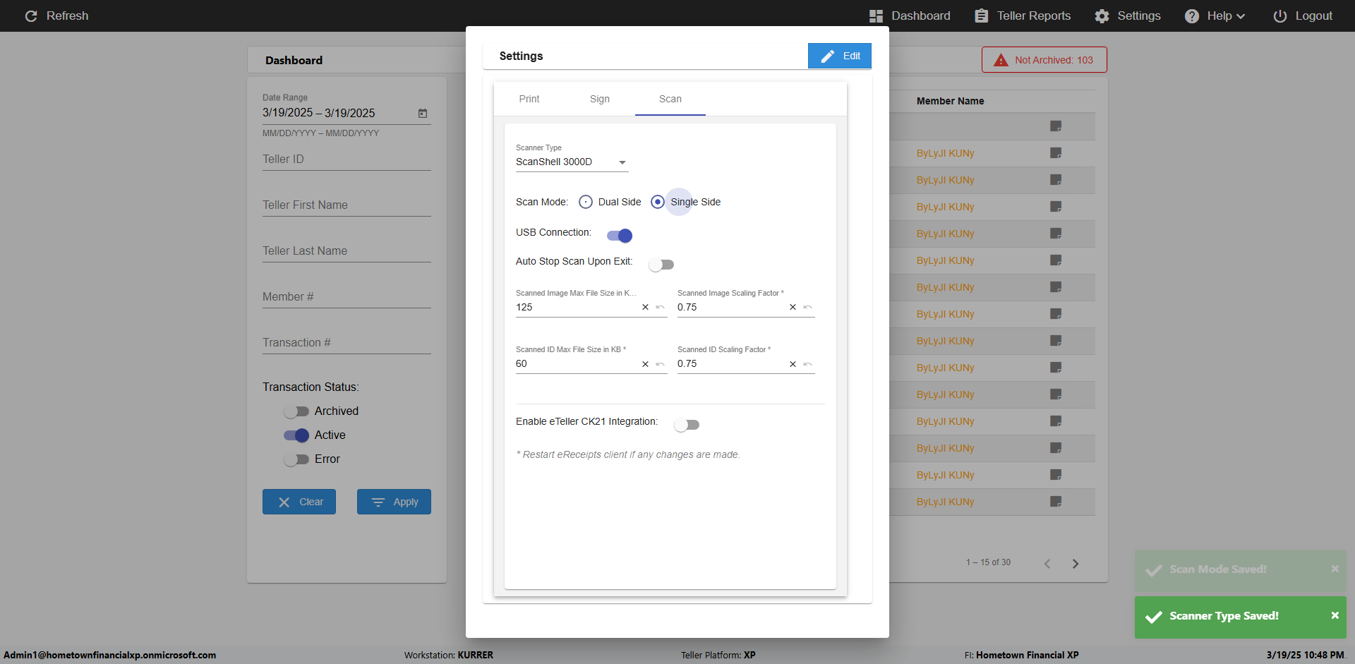
Task: Click the Logout button
Action: [1302, 16]
